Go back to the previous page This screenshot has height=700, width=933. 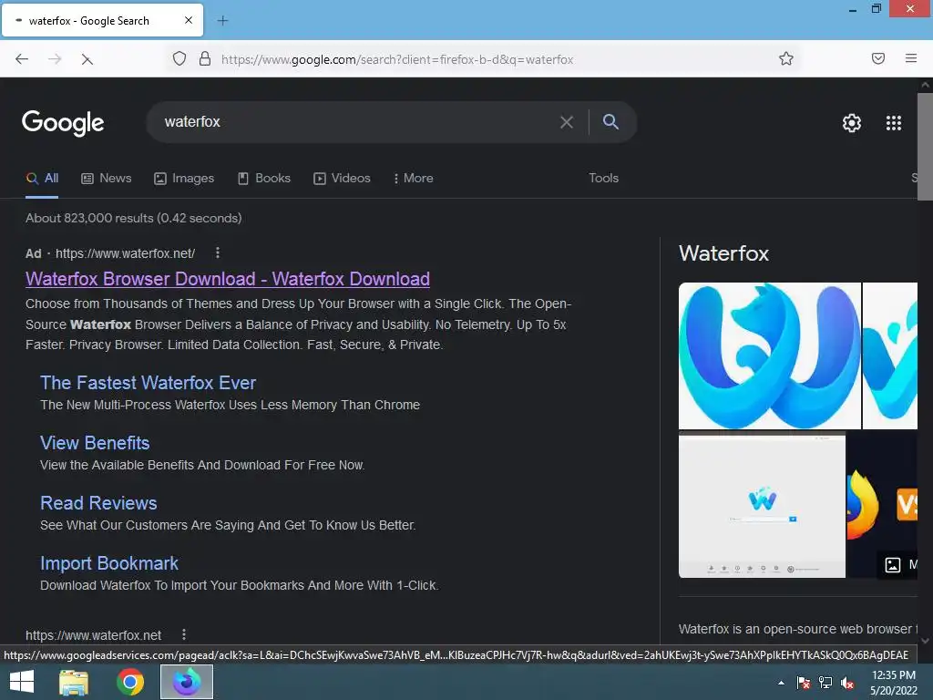point(22,59)
